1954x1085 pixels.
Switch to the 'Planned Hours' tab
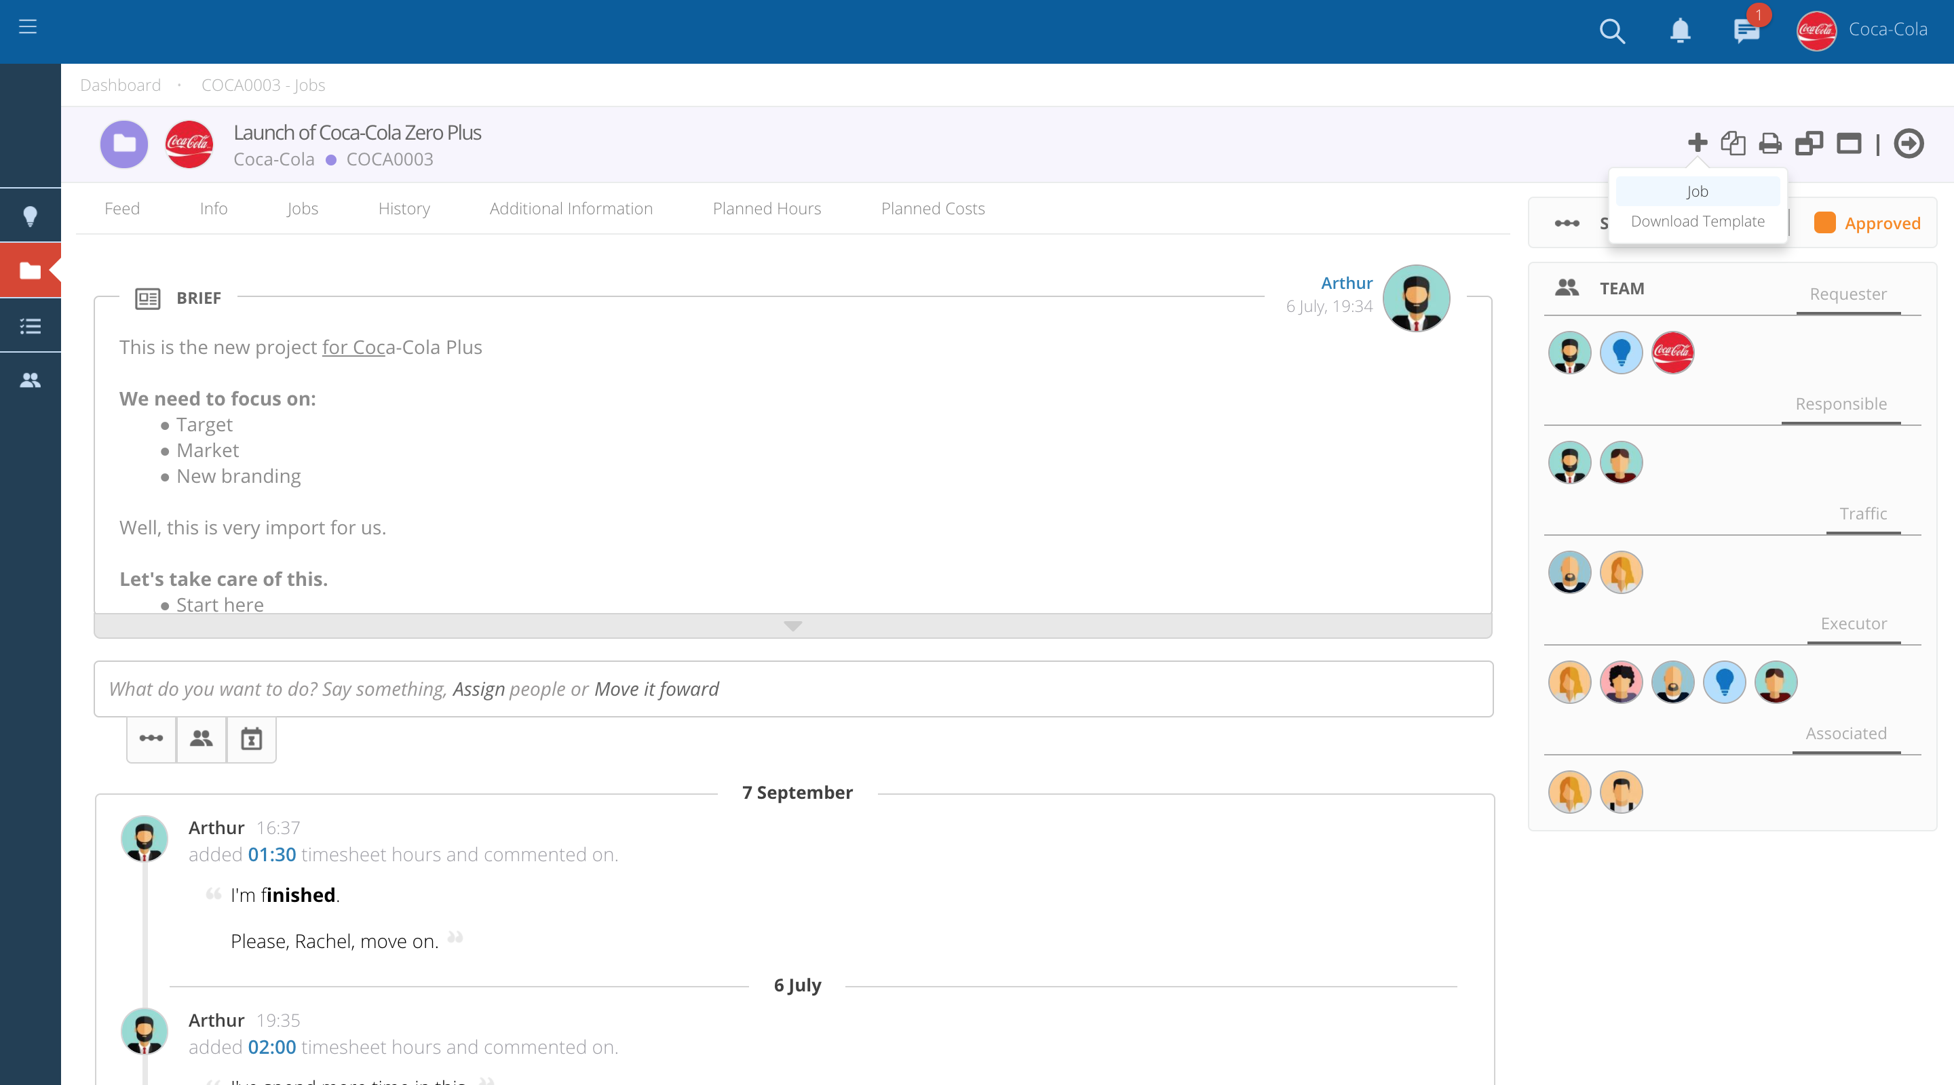[766, 208]
